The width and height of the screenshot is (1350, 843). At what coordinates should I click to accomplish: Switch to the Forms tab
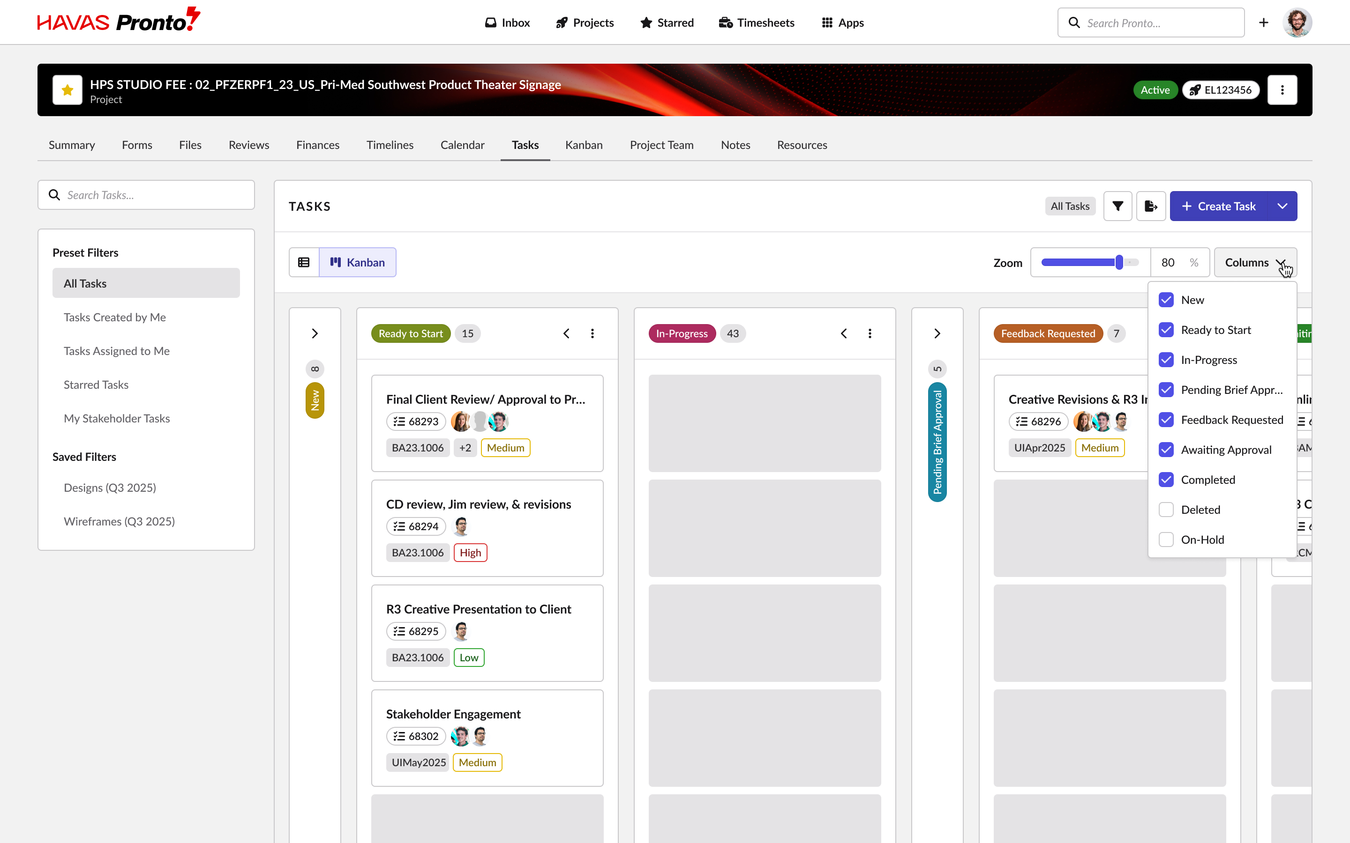click(x=137, y=145)
